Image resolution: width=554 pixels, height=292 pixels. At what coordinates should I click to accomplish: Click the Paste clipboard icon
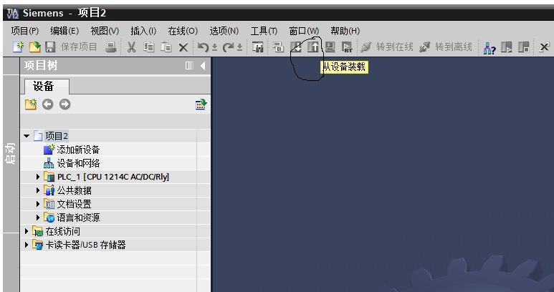tap(166, 47)
